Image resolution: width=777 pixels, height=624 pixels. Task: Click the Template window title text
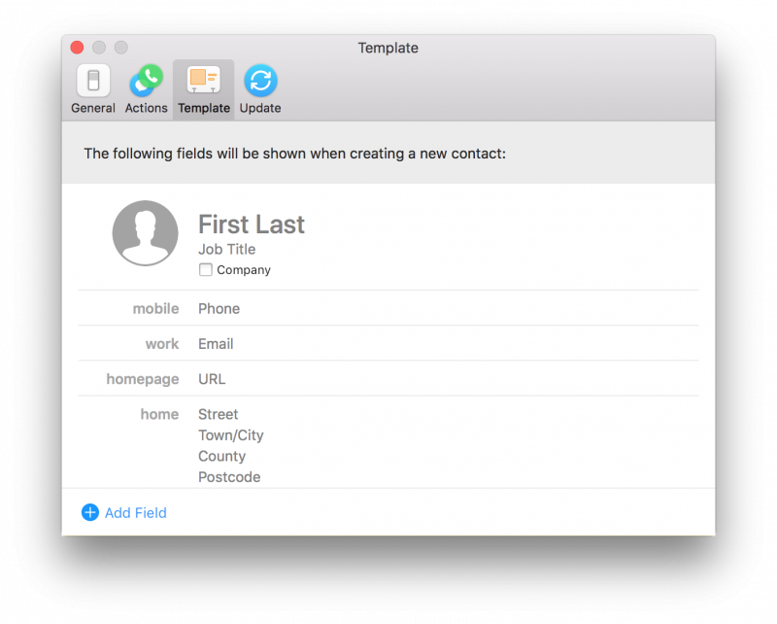[388, 48]
